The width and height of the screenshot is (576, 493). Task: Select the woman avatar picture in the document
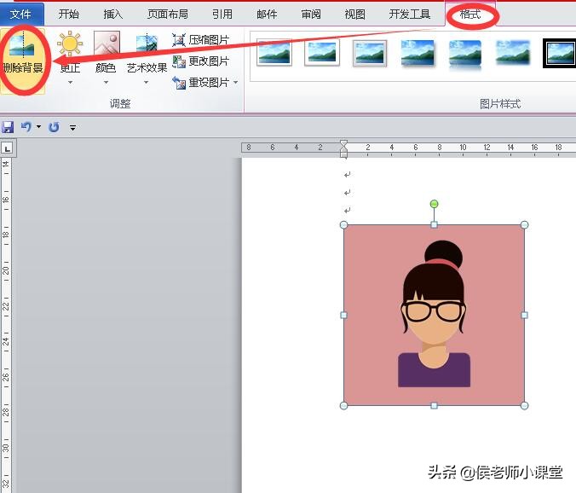click(x=434, y=315)
